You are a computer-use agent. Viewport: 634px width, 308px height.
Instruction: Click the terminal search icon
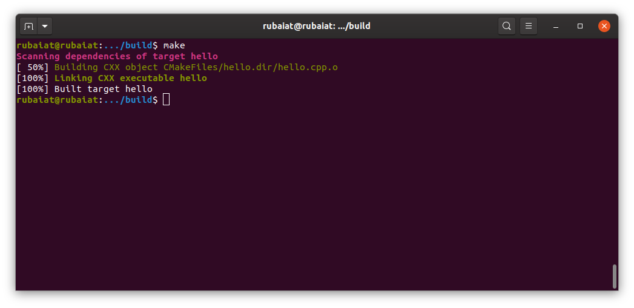point(506,26)
